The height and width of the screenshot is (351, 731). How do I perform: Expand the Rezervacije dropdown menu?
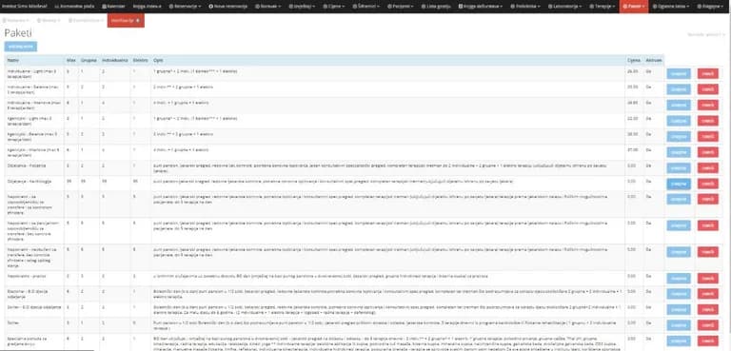(185, 7)
